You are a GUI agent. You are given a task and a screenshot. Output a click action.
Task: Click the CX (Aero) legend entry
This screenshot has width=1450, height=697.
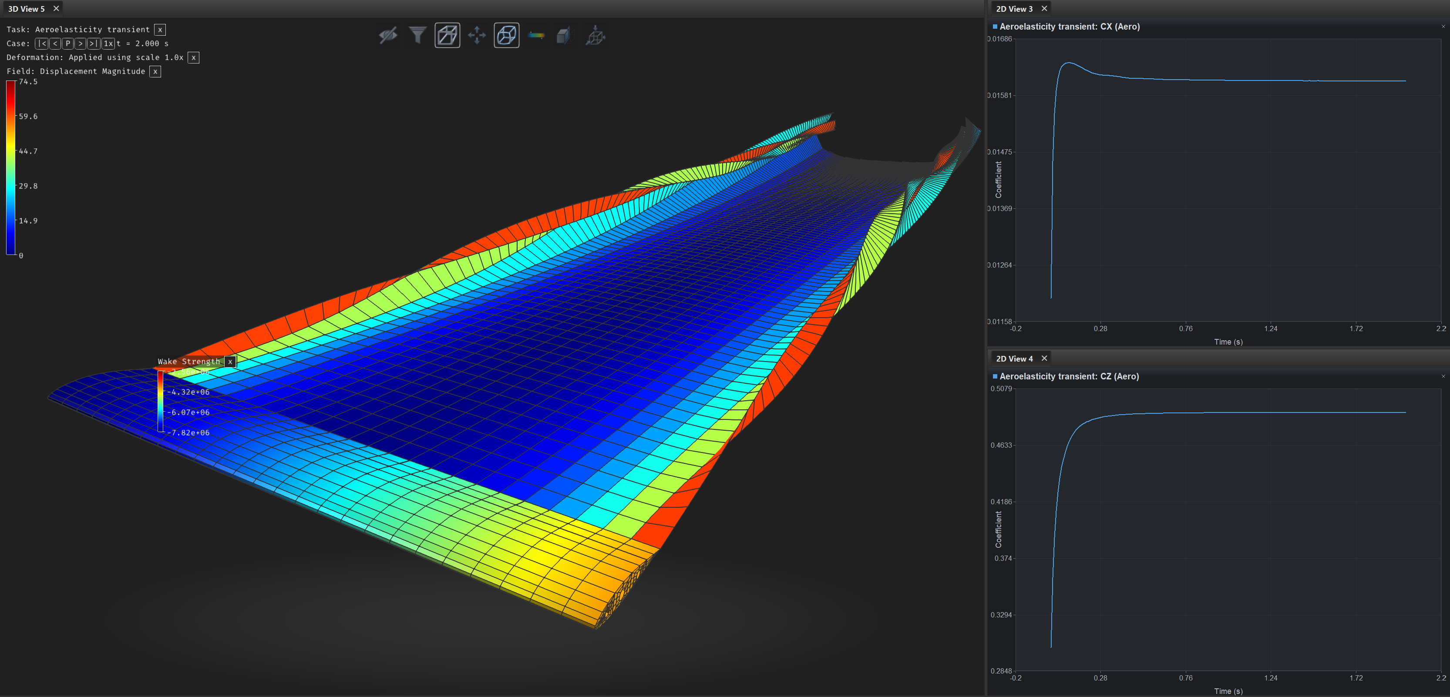tap(1066, 27)
